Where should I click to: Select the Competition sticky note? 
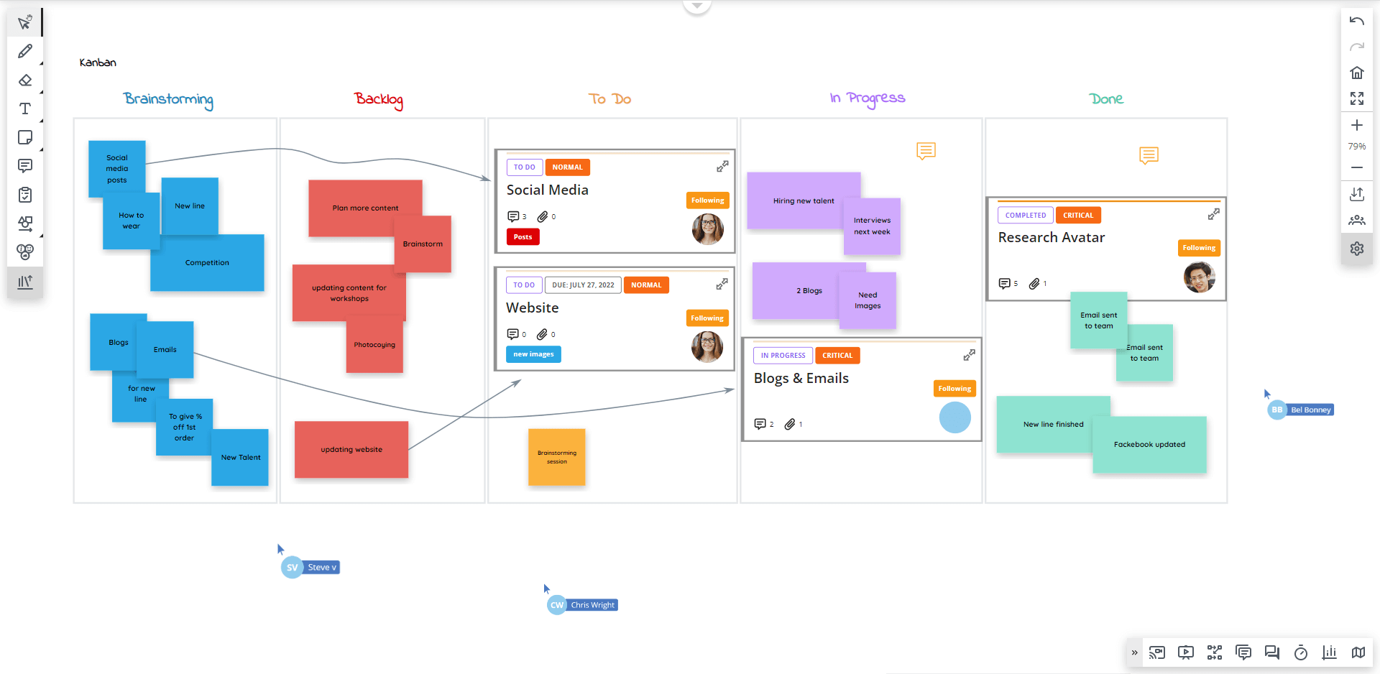[x=207, y=263]
